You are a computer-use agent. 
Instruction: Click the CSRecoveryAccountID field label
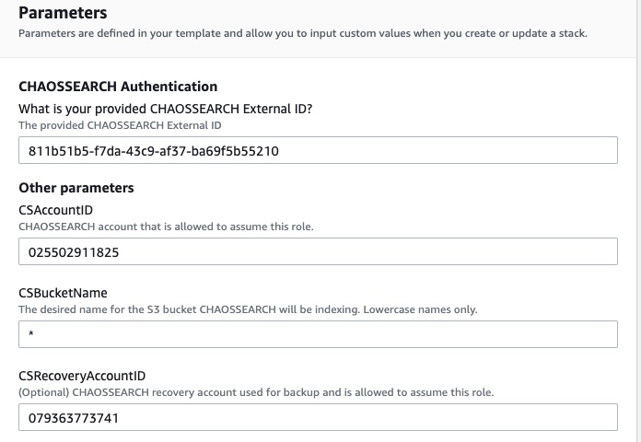point(82,376)
